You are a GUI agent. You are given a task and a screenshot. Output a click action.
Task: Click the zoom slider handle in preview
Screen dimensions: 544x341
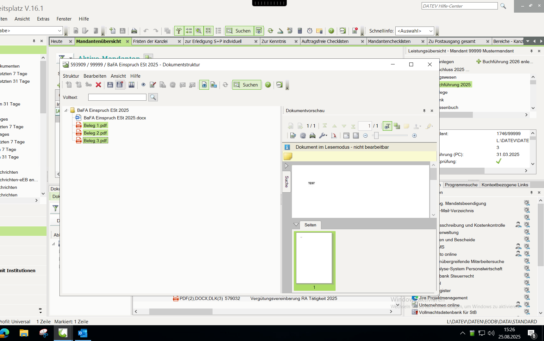tap(376, 136)
